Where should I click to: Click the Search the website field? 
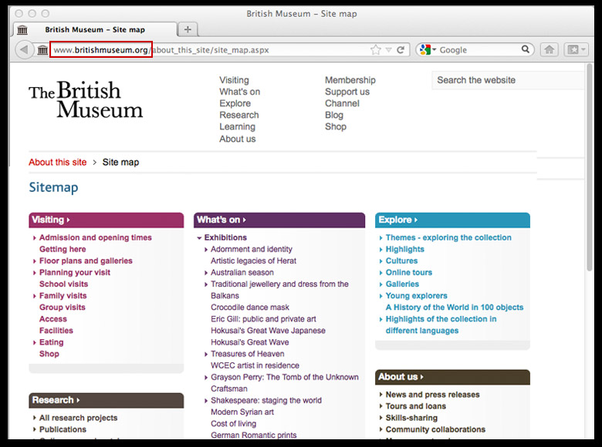click(x=506, y=80)
